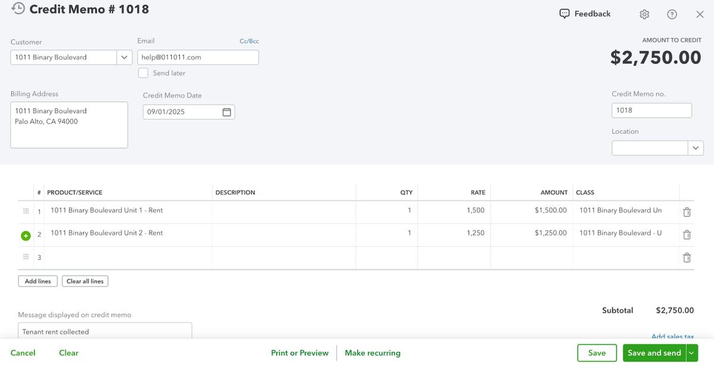Viewport: 714px width, 368px height.
Task: Open the Location dropdown
Action: 695,148
